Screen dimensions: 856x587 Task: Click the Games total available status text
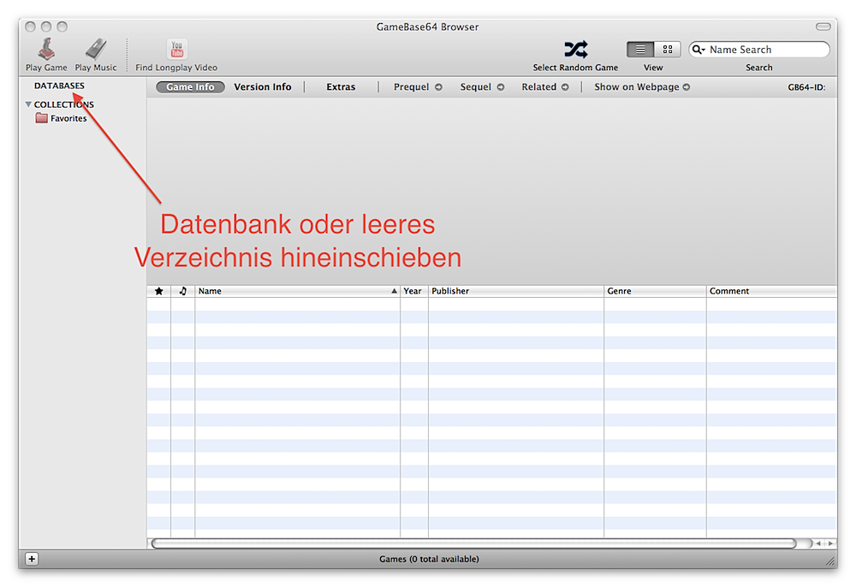429,559
